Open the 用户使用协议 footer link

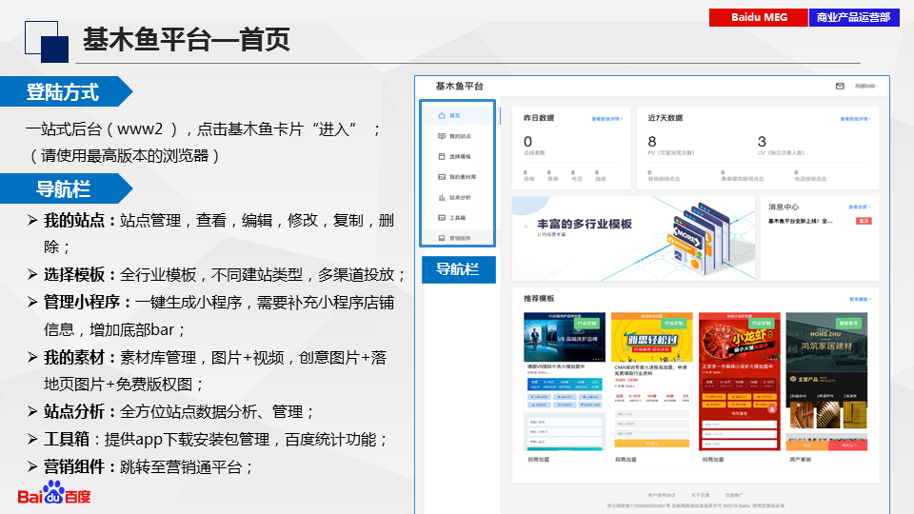(661, 495)
